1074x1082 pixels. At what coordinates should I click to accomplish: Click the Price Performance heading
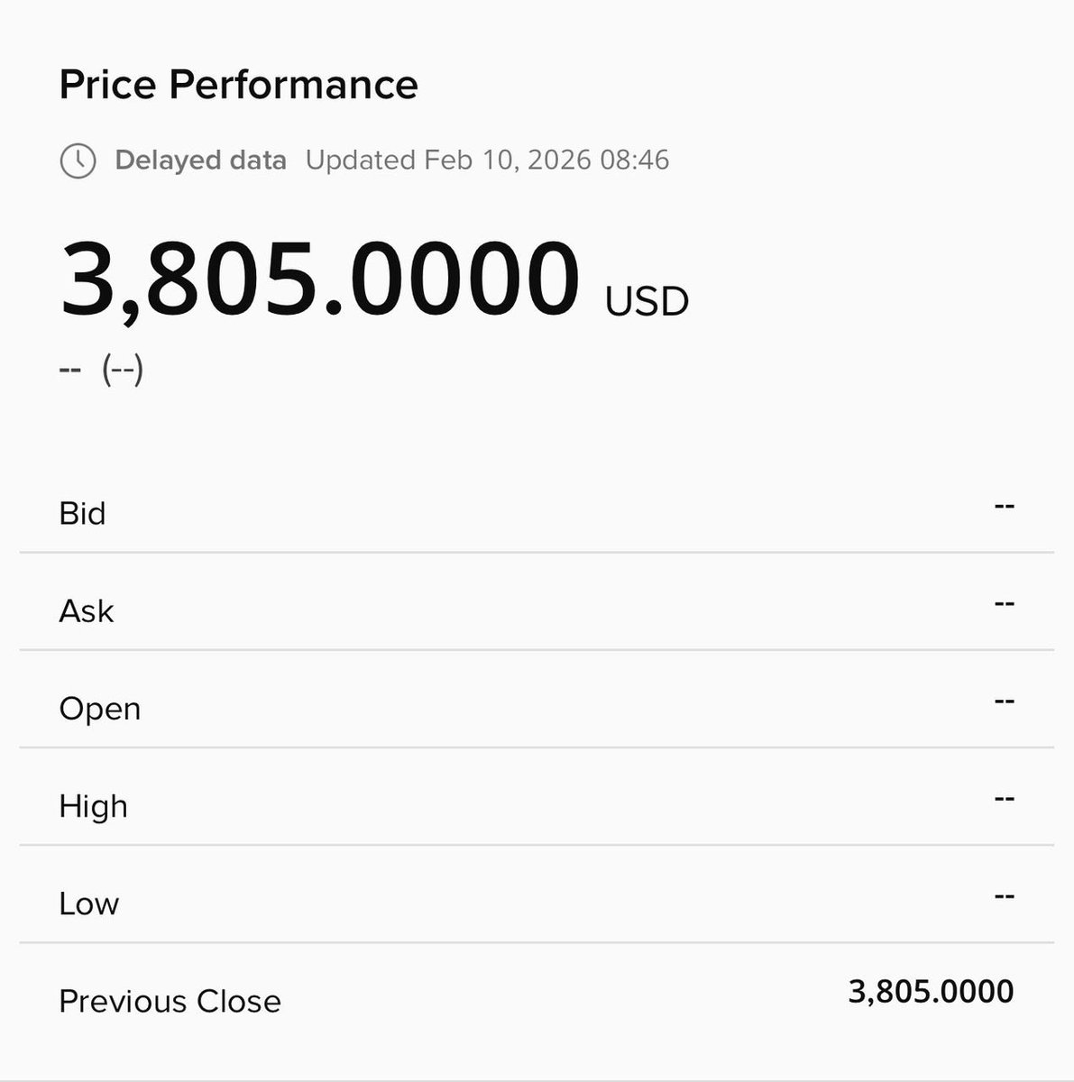[239, 85]
